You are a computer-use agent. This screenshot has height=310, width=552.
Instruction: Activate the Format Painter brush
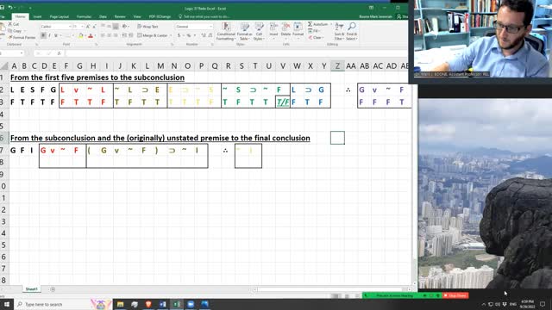(22, 37)
